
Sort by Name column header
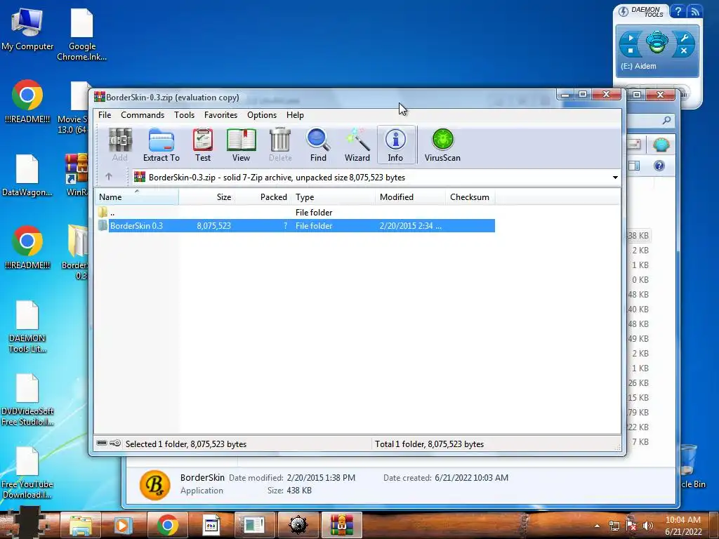coord(137,197)
